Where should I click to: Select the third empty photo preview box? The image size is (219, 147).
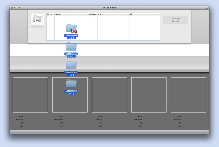(x=109, y=95)
